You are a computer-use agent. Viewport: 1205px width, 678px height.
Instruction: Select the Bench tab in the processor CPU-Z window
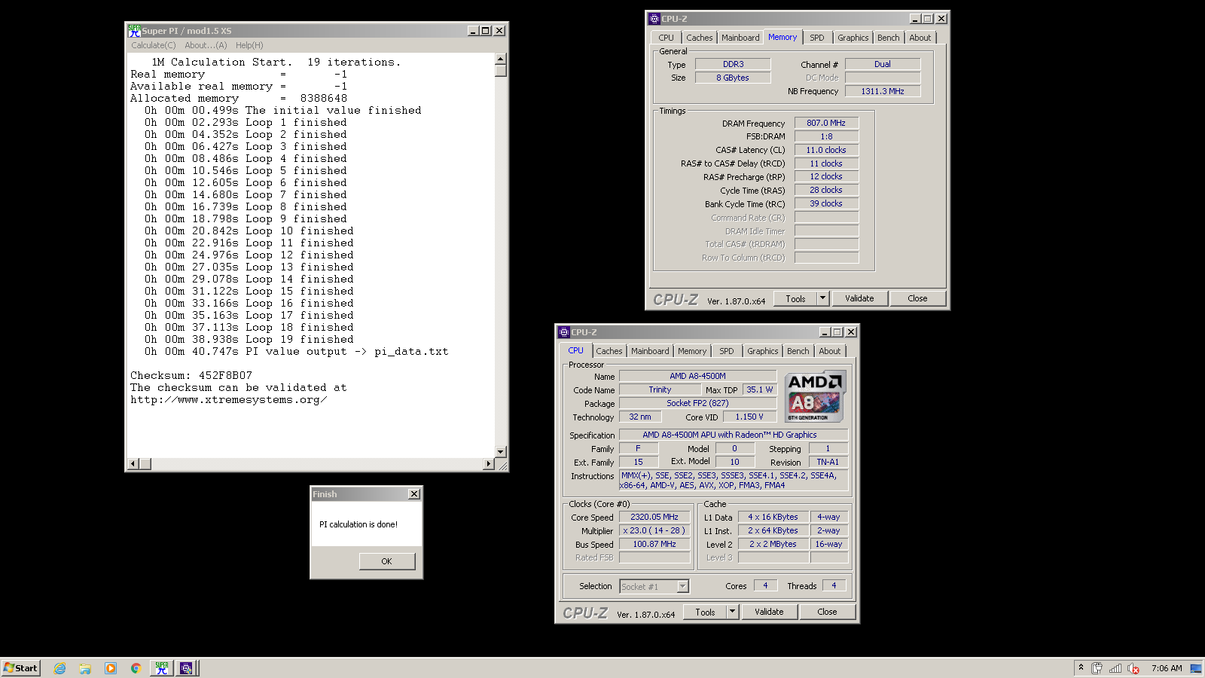click(x=798, y=351)
